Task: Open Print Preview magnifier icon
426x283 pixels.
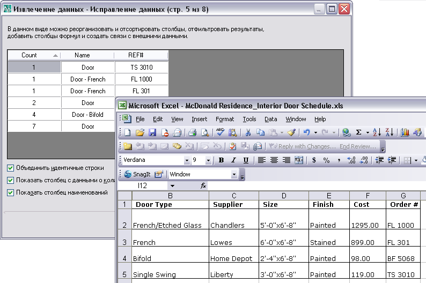Action: click(x=205, y=132)
